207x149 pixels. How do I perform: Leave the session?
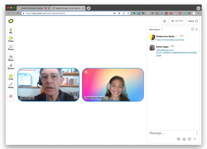193,21
